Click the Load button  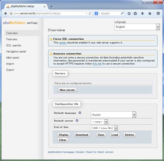pos(115,135)
